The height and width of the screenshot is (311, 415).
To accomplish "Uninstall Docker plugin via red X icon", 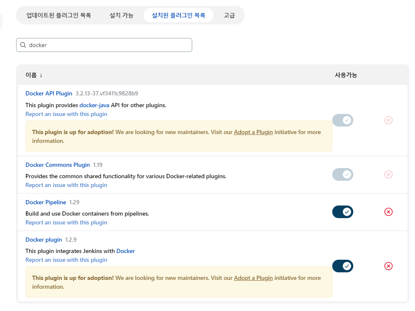I will click(388, 266).
